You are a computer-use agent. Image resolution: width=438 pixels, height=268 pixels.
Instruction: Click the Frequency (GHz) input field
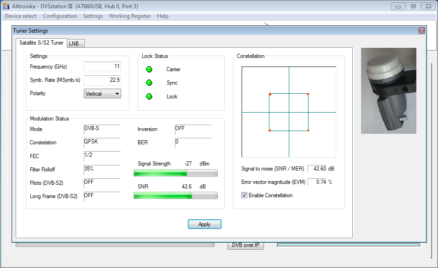pyautogui.click(x=102, y=67)
